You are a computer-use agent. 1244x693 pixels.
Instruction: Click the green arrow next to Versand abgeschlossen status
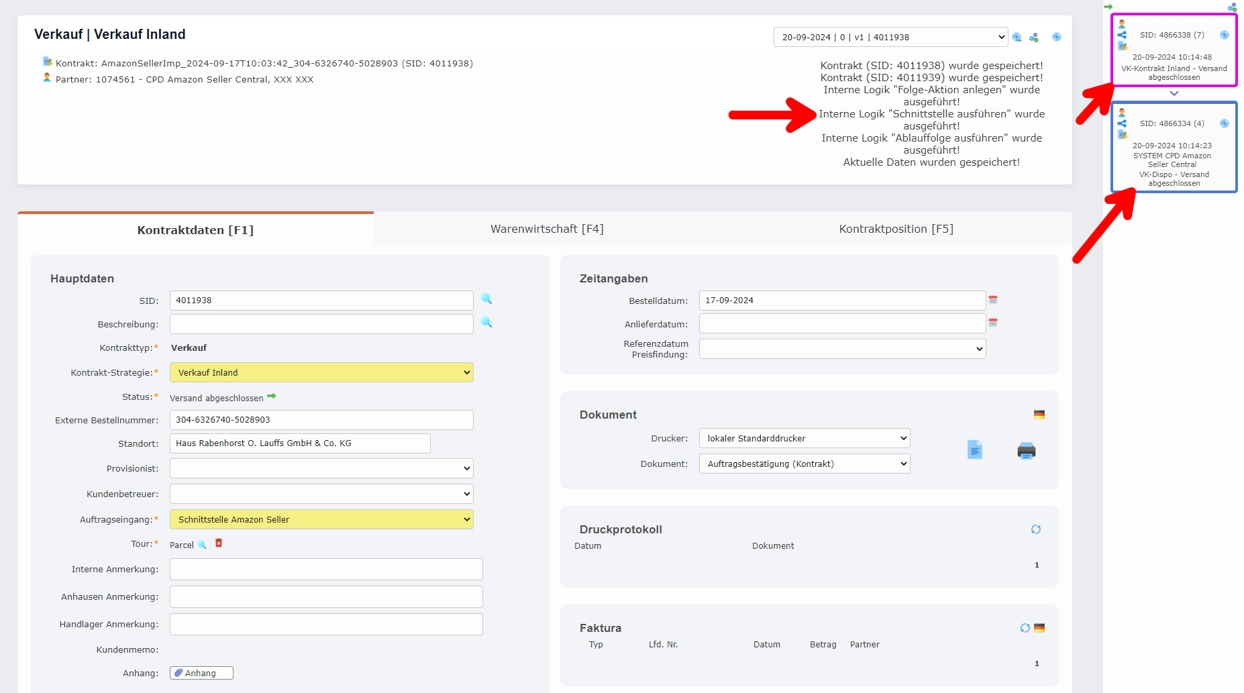(x=272, y=396)
